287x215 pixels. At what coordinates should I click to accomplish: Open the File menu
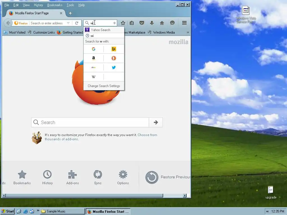tap(7, 5)
